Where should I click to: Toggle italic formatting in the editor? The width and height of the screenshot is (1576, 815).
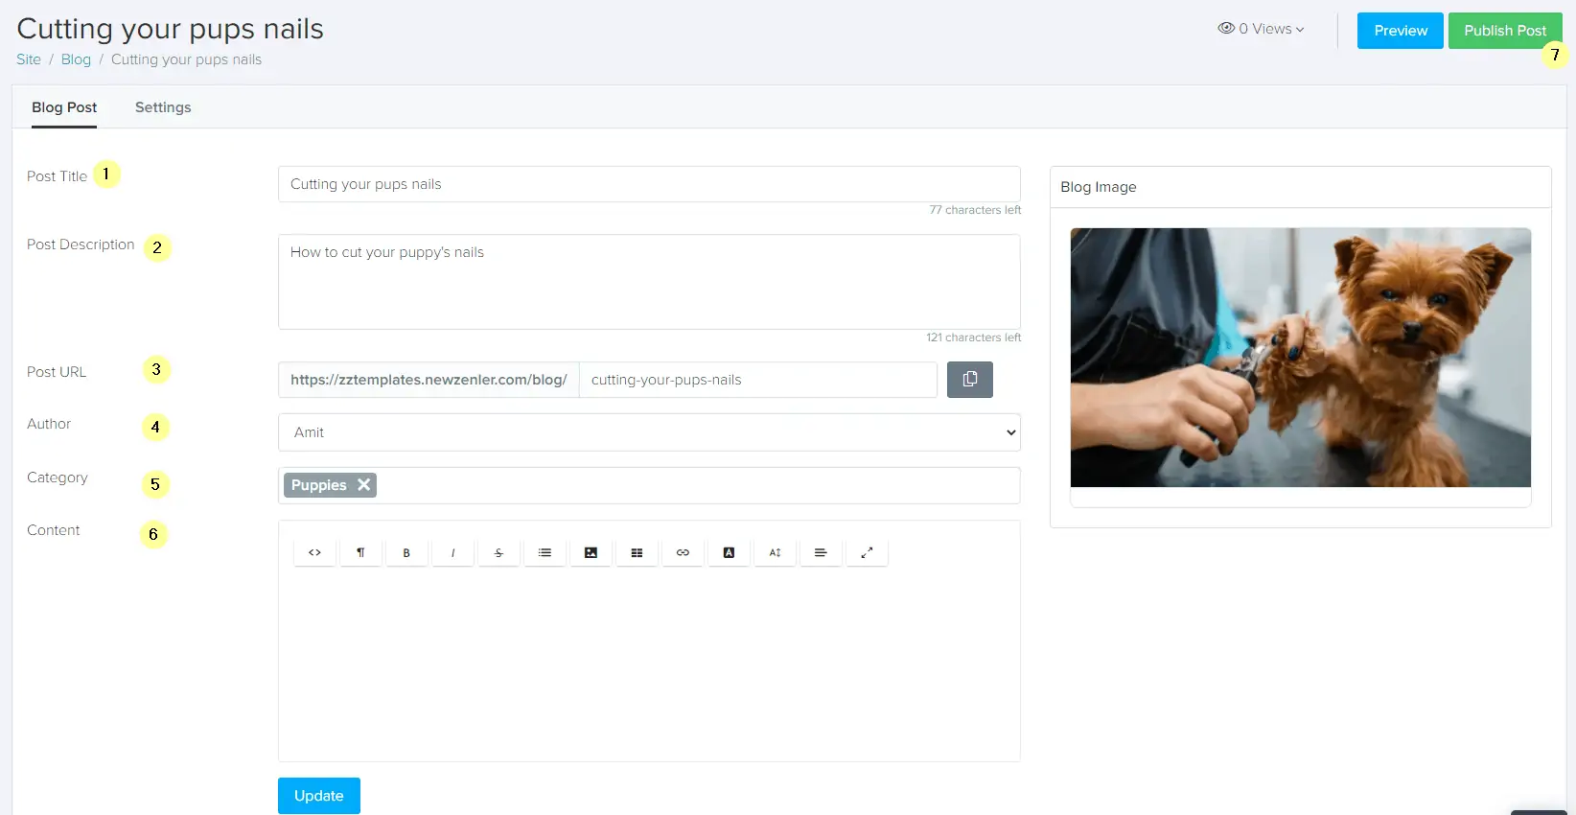pyautogui.click(x=452, y=553)
